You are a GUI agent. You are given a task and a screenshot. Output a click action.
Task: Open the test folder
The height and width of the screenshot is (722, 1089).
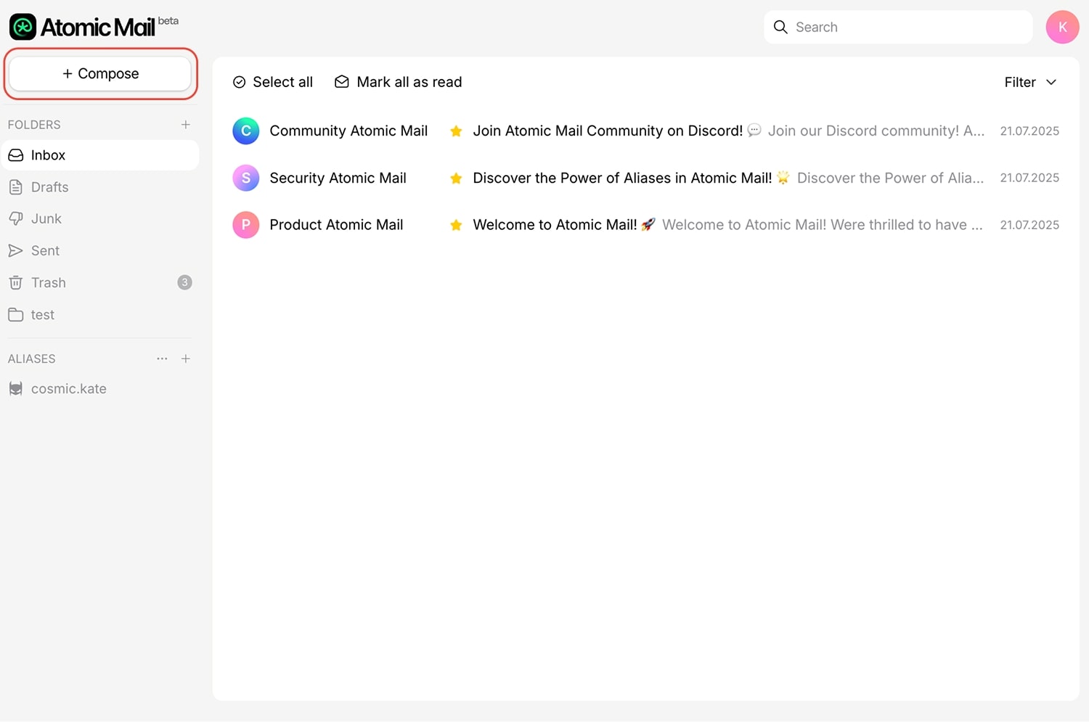coord(100,314)
